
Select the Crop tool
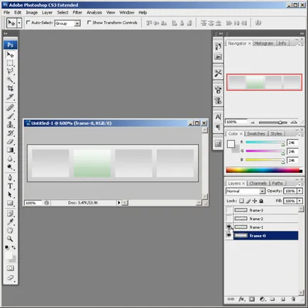10,88
